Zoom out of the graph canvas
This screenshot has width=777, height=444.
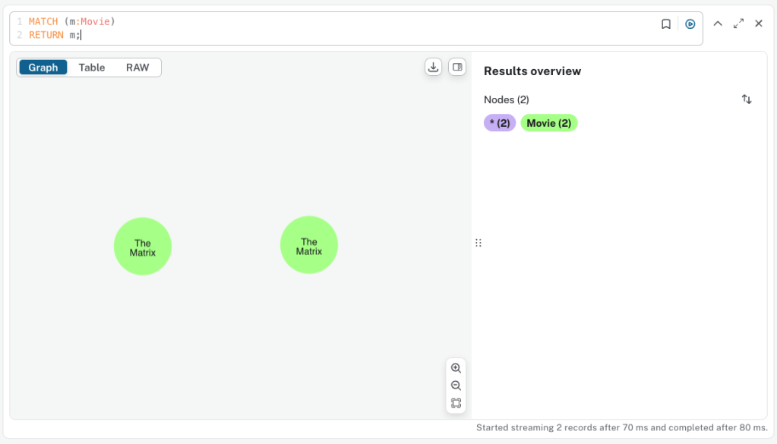[x=456, y=386]
